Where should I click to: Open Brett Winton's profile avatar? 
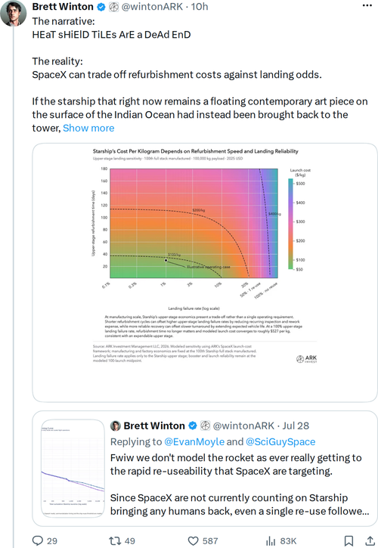pyautogui.click(x=14, y=13)
